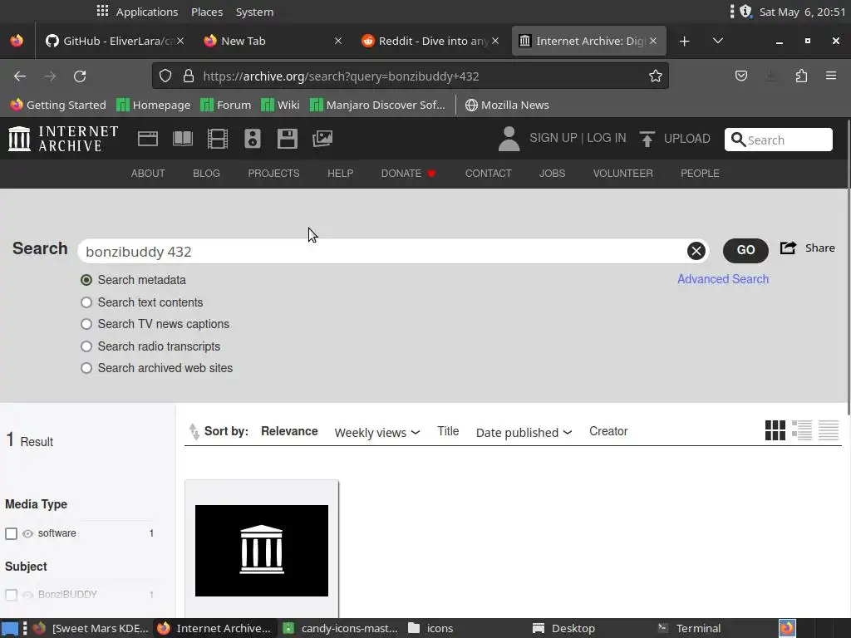Open the Firefox extensions icon

[802, 76]
